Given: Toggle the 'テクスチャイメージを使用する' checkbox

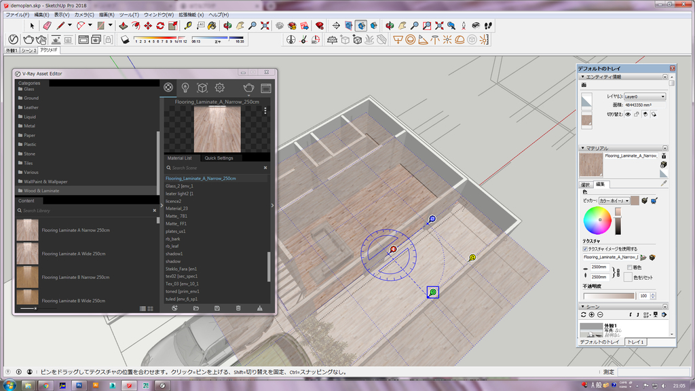Looking at the screenshot, I should (586, 249).
